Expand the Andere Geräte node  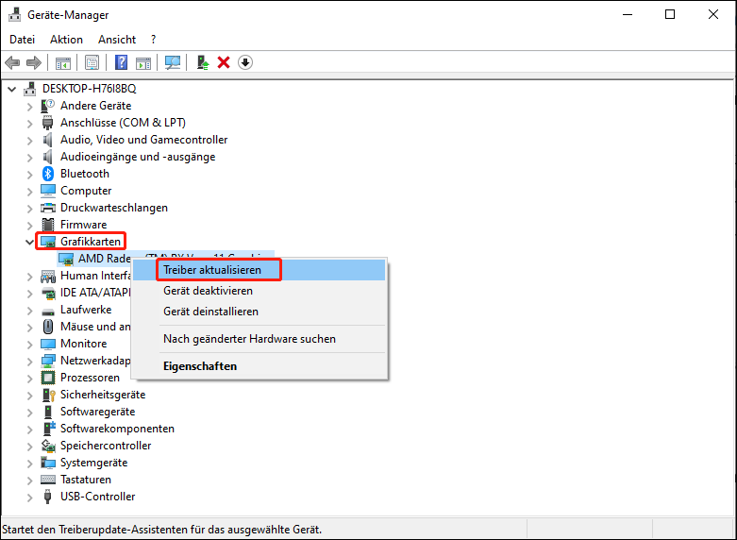29,107
